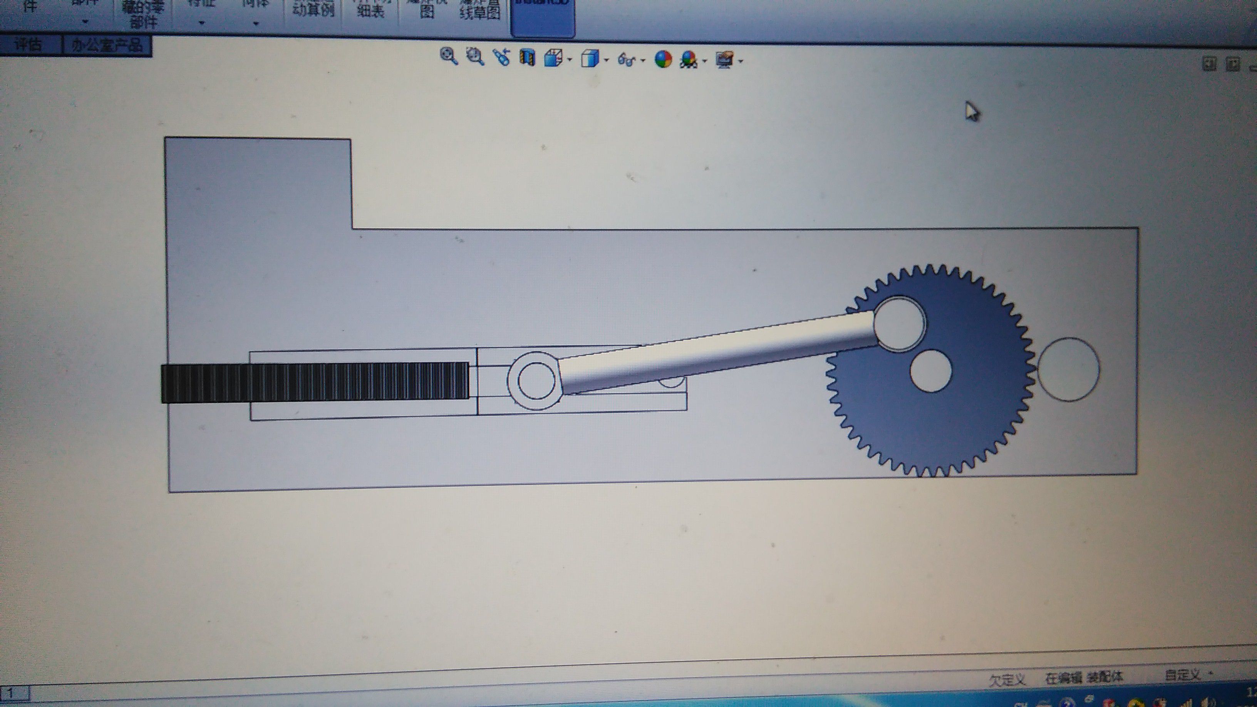Image resolution: width=1257 pixels, height=707 pixels.
Task: Open the Hide/Show Items dropdown arrow
Action: tap(643, 61)
